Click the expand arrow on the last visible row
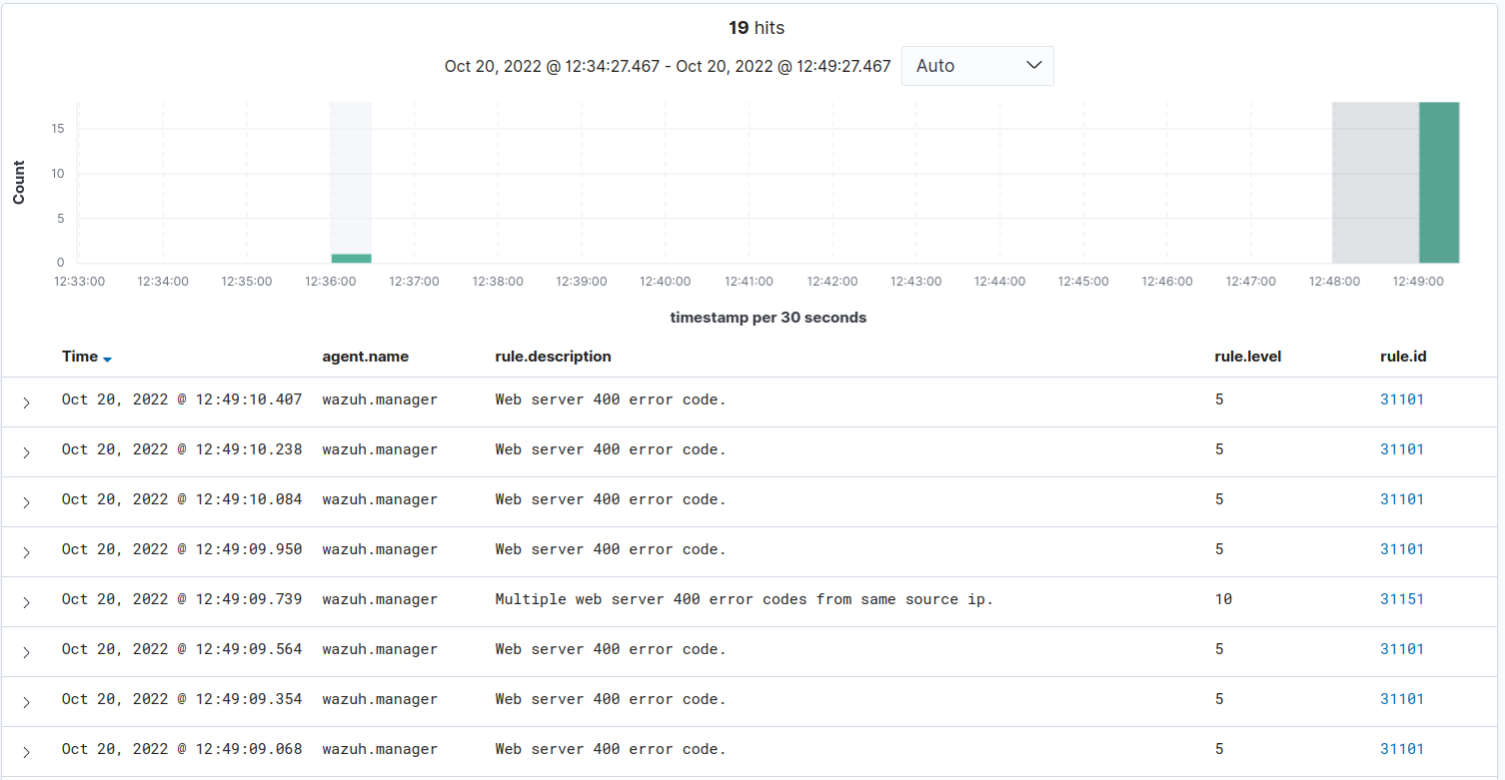 [26, 751]
